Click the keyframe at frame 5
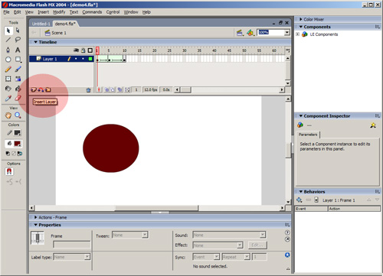 (x=110, y=60)
